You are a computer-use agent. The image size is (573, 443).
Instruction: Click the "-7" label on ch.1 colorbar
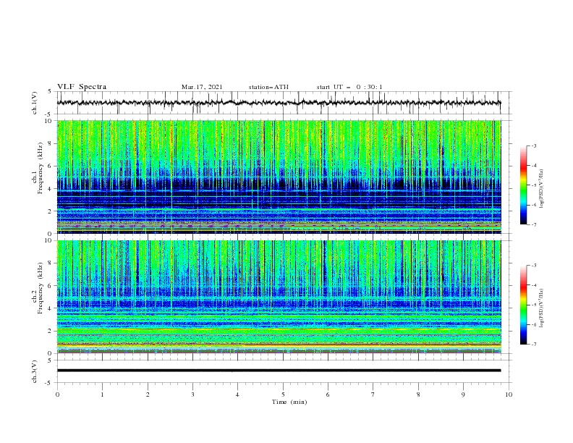click(534, 224)
